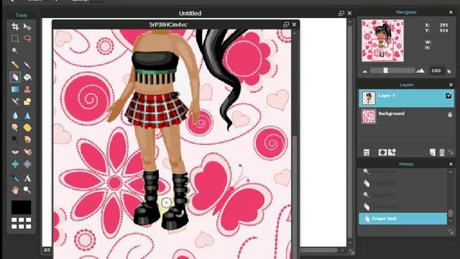Screen dimensions: 460x259
Task: Select the Background layer row
Action: pos(406,116)
